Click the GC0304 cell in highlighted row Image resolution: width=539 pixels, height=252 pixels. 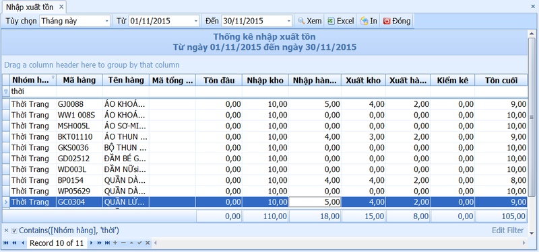click(80, 202)
